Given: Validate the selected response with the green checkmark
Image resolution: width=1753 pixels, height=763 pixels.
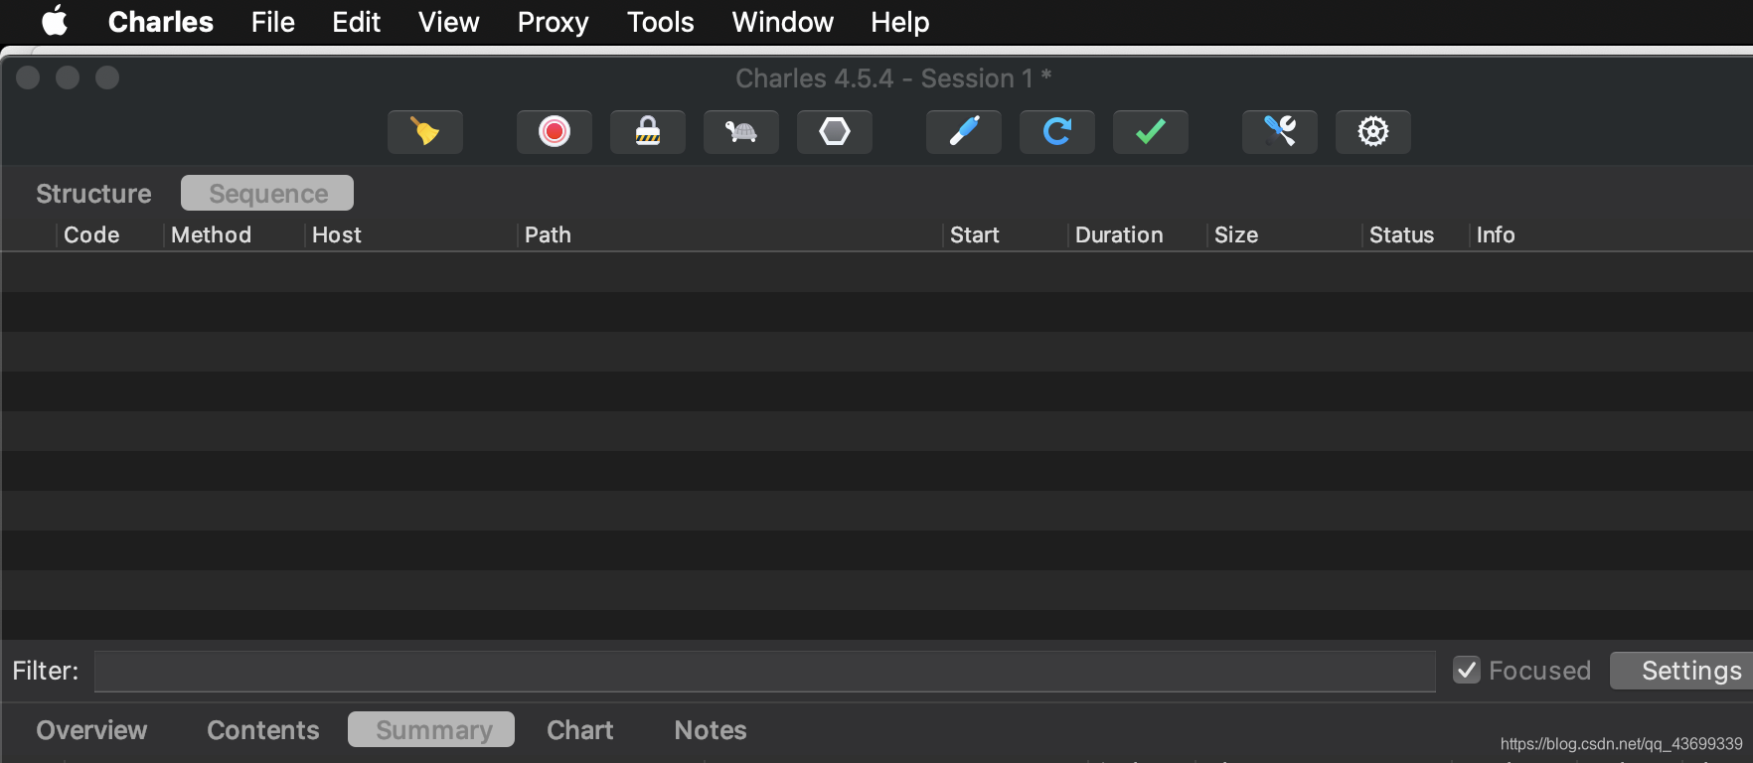Looking at the screenshot, I should (x=1151, y=131).
